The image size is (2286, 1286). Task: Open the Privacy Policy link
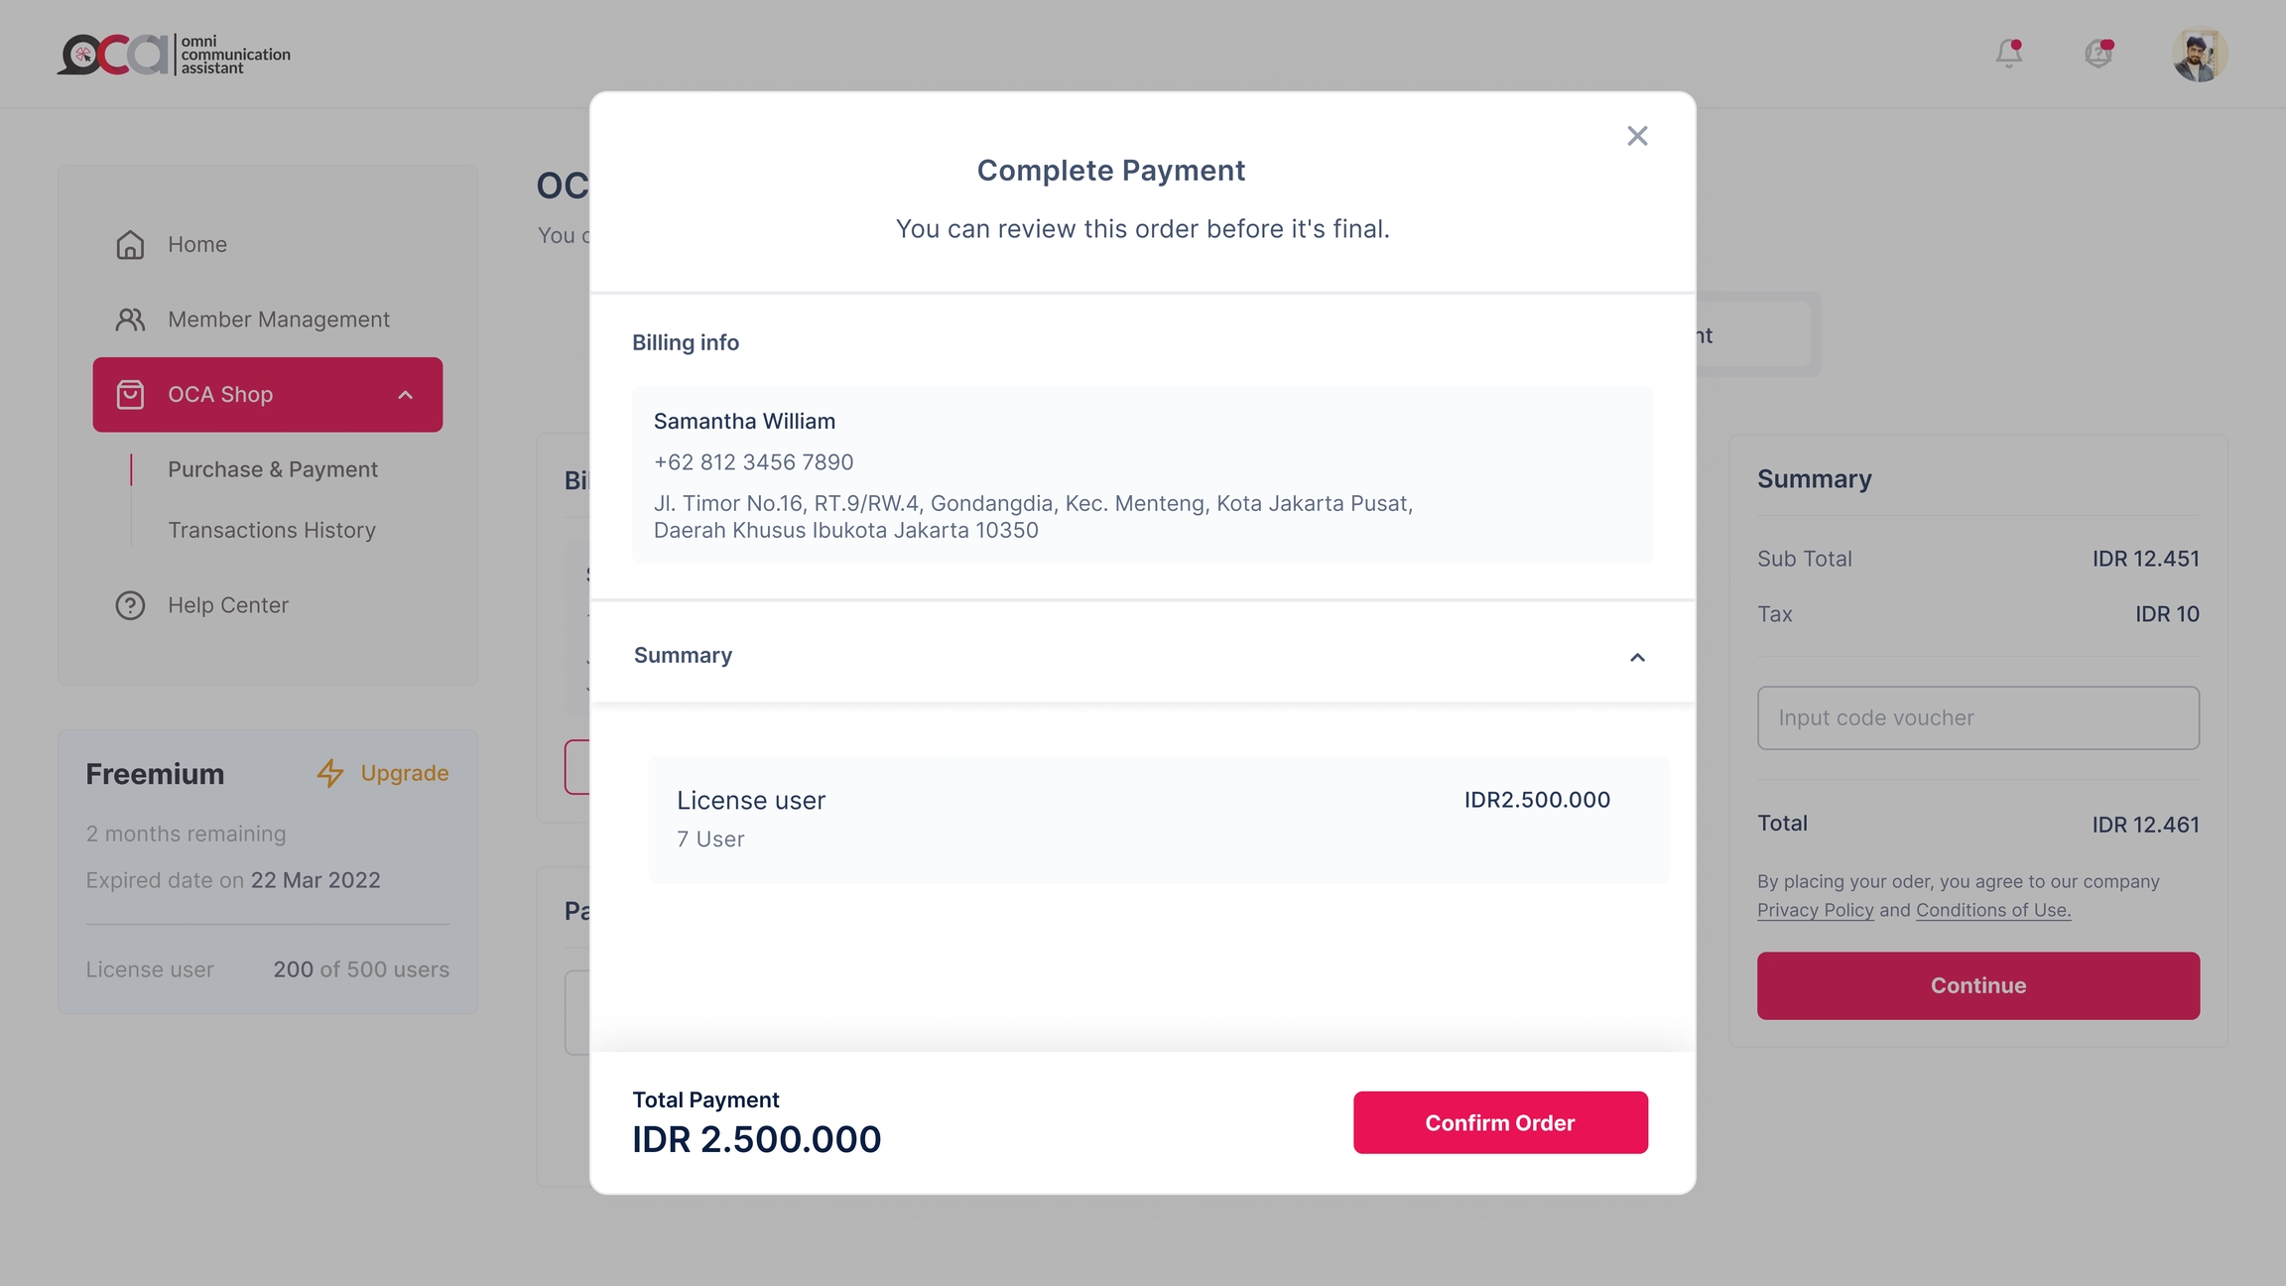point(1815,910)
